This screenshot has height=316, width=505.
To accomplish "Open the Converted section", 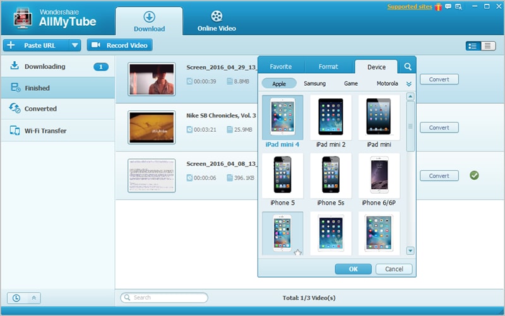I will (58, 108).
